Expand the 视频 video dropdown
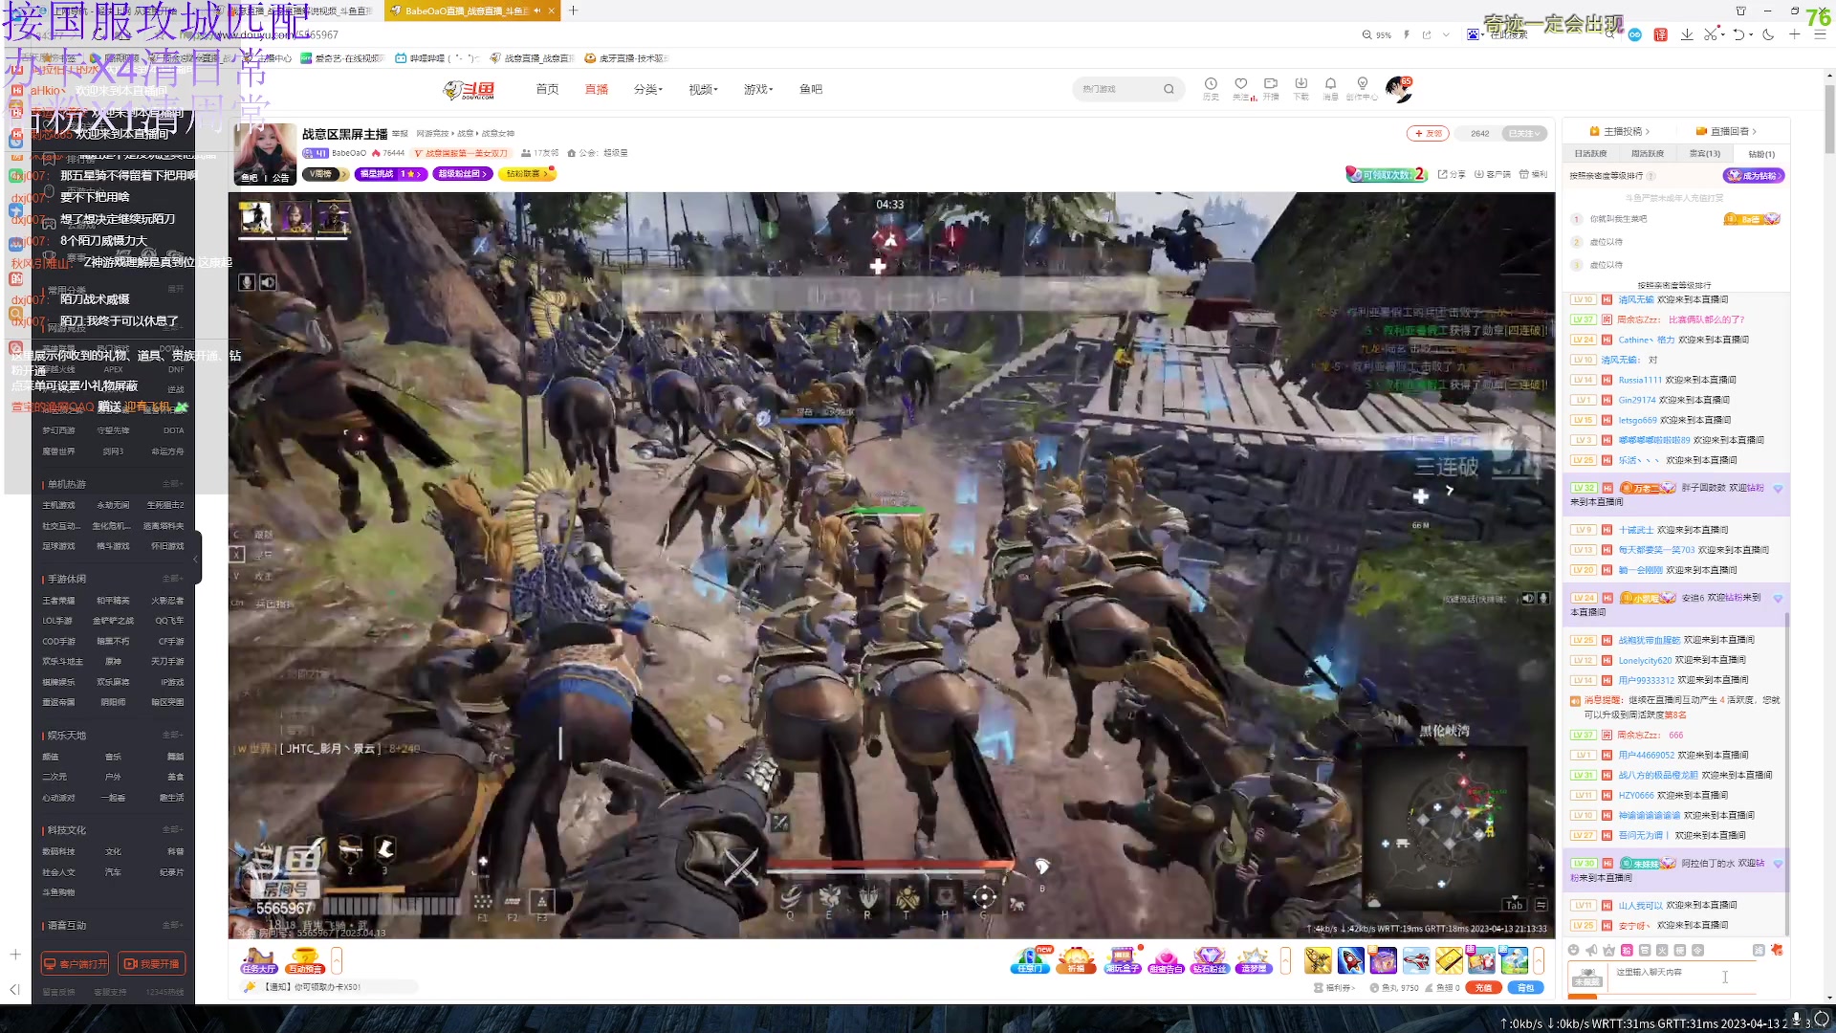 [x=703, y=89]
